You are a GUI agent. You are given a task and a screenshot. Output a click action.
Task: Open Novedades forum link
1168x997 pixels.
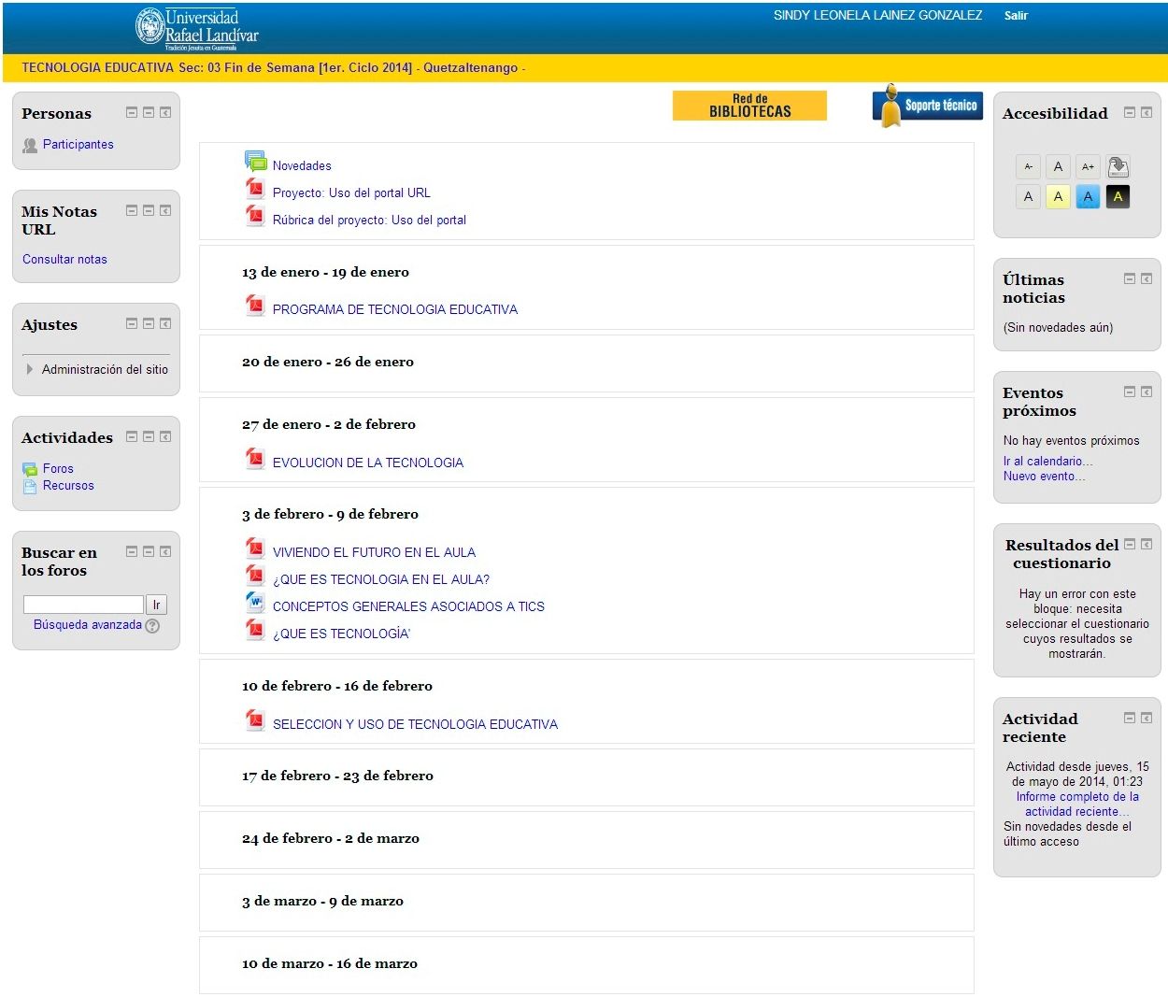click(302, 166)
